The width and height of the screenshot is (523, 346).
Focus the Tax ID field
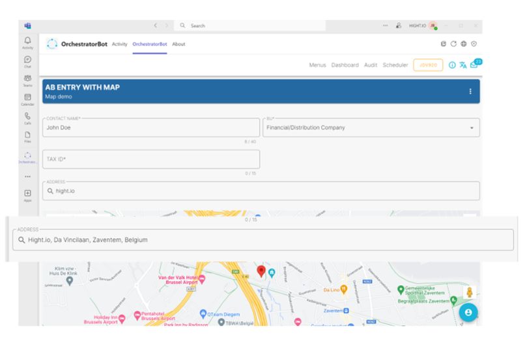pos(151,159)
